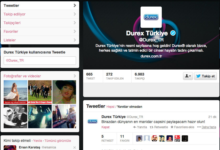Click @ersanica handle text
This screenshot has width=220, height=150.
pyautogui.click(x=49, y=147)
